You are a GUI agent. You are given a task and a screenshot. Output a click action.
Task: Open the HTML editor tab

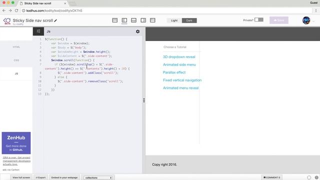tap(16, 47)
